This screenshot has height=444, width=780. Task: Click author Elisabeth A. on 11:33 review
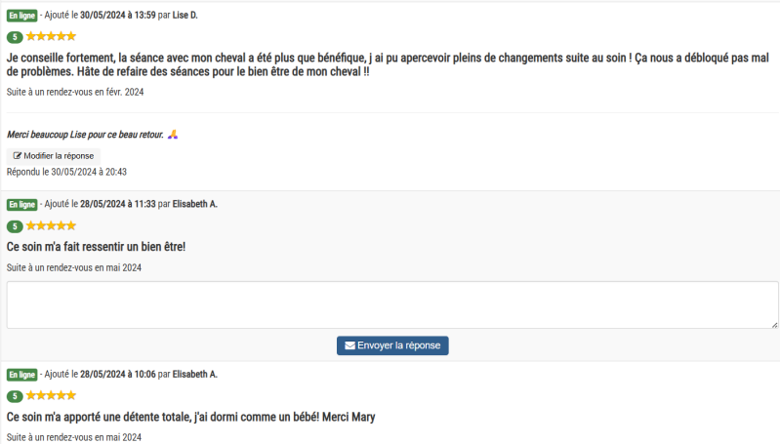pos(195,204)
